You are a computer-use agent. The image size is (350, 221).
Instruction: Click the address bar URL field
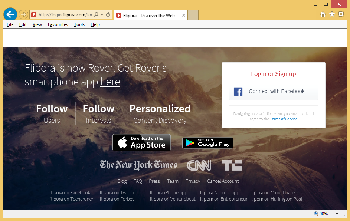pos(65,15)
